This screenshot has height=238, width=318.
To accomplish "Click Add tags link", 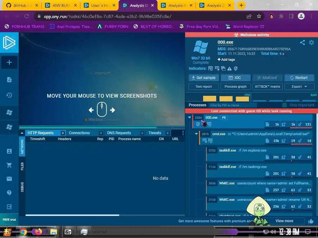I will tap(226, 59).
